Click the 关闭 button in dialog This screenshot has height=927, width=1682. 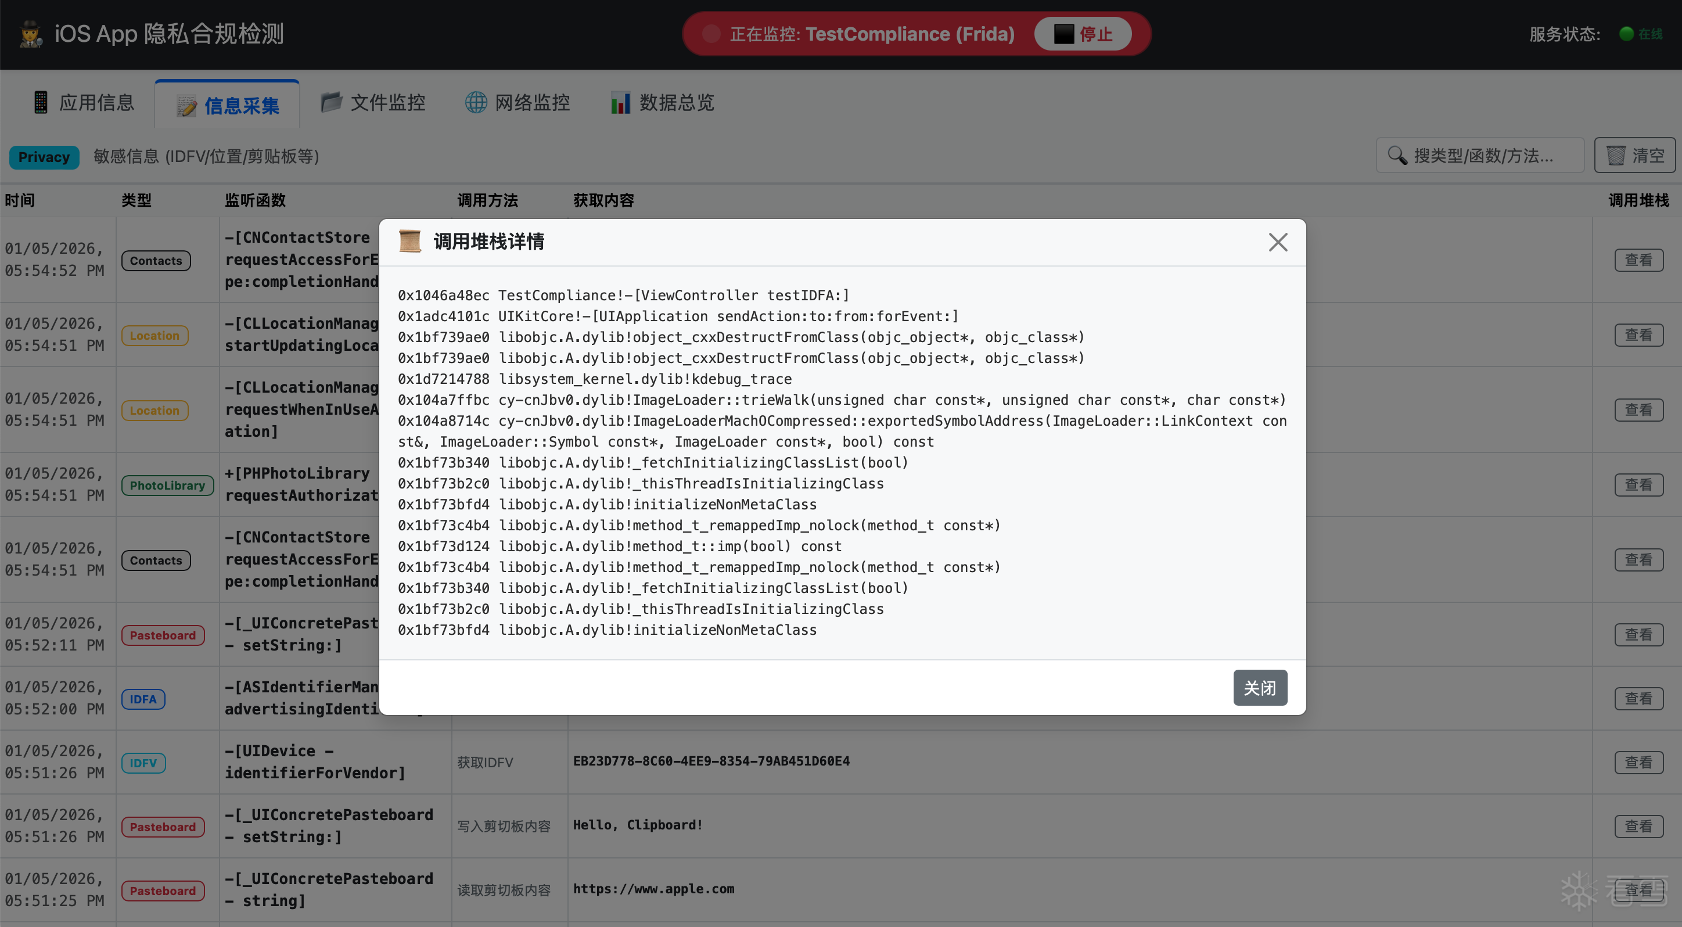point(1260,688)
